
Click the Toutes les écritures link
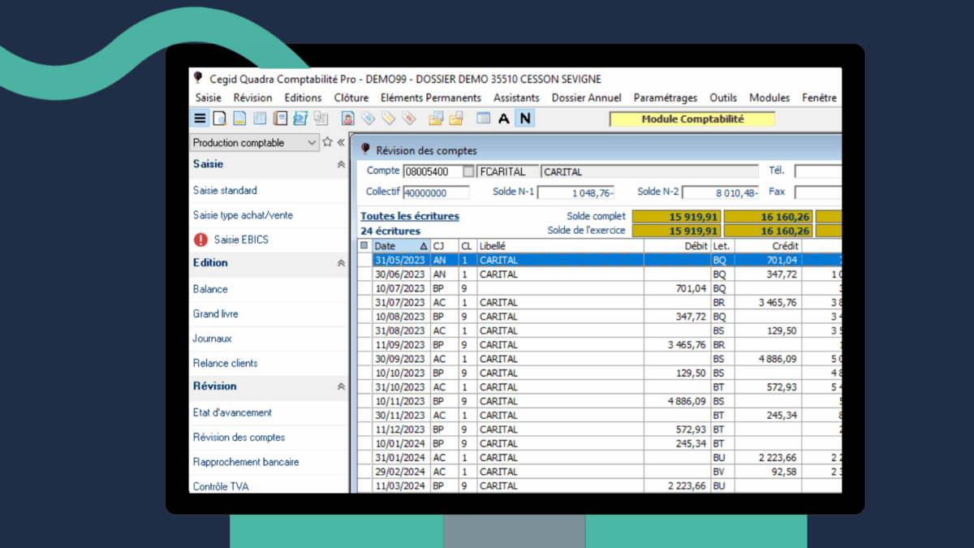(x=410, y=216)
